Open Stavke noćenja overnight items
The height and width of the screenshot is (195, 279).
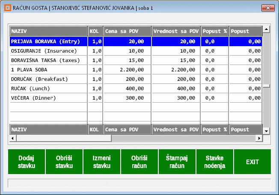tap(214, 162)
